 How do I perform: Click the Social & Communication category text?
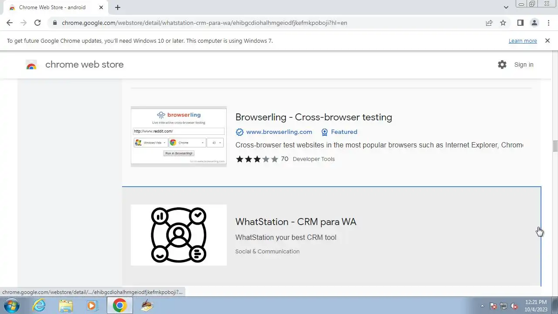tap(267, 251)
